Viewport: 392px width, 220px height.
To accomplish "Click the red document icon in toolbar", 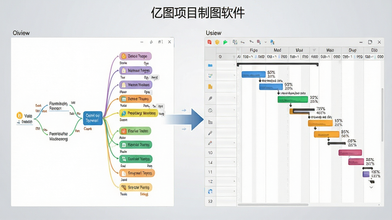I will click(x=209, y=42).
